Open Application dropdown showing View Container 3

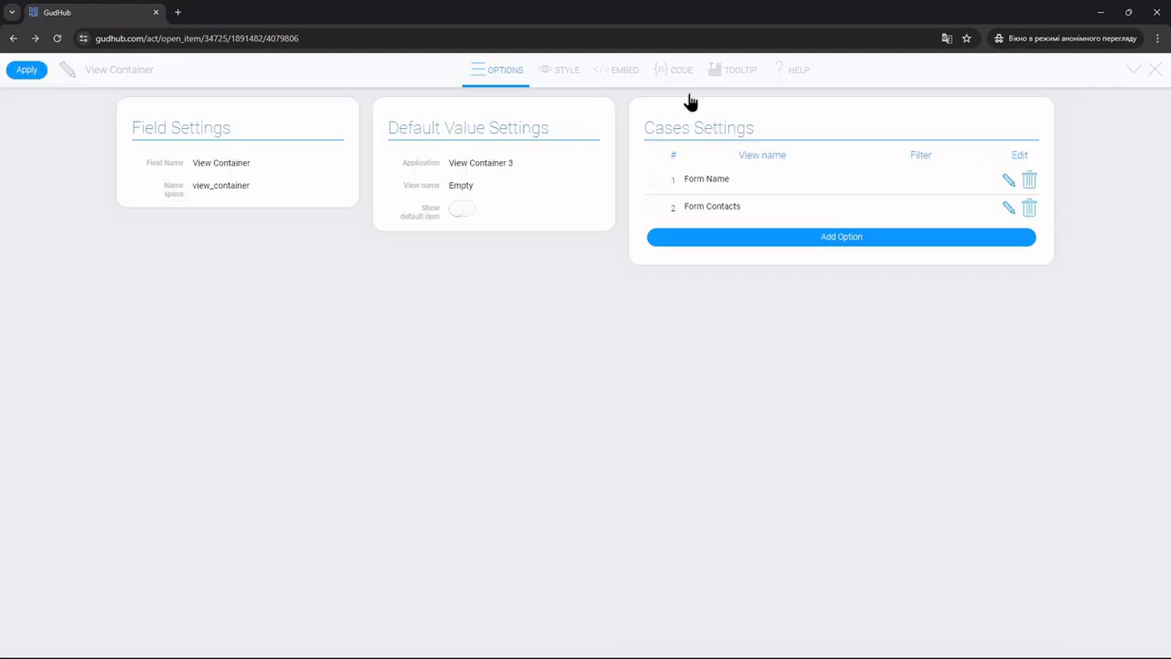pos(481,163)
